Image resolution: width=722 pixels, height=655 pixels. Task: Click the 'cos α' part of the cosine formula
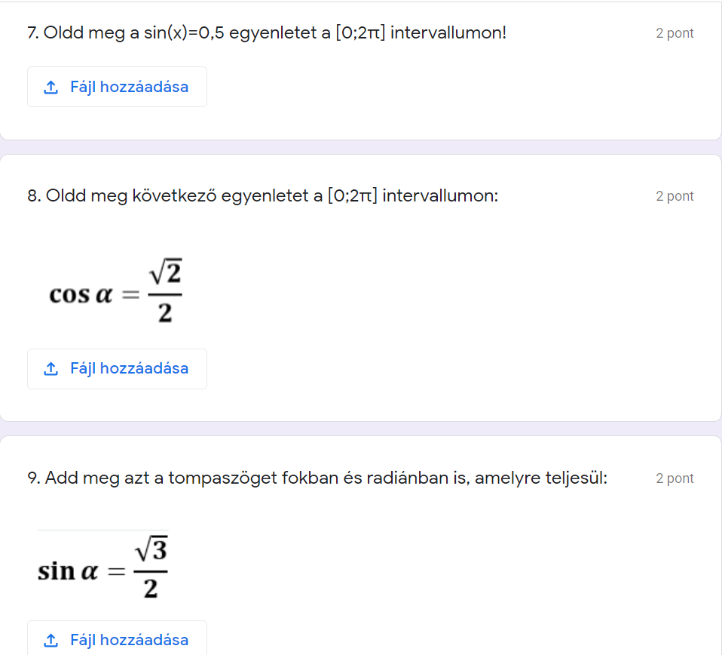pos(81,294)
